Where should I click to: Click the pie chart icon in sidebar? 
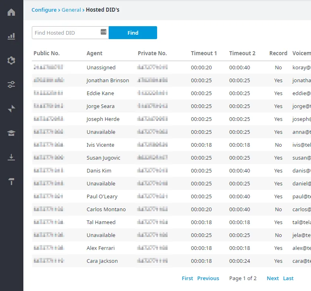11,60
